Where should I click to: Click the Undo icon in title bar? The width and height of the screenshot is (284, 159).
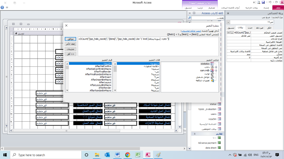click(x=270, y=2)
